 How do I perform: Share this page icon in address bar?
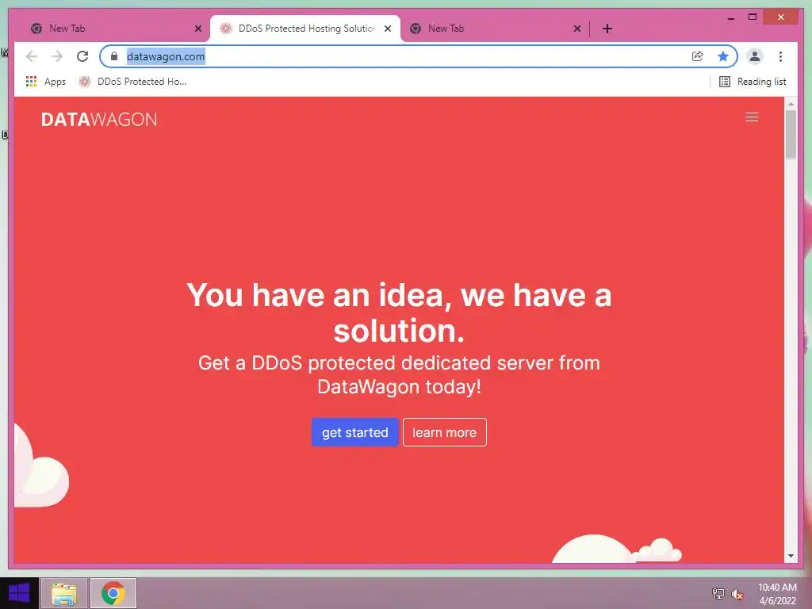(698, 56)
